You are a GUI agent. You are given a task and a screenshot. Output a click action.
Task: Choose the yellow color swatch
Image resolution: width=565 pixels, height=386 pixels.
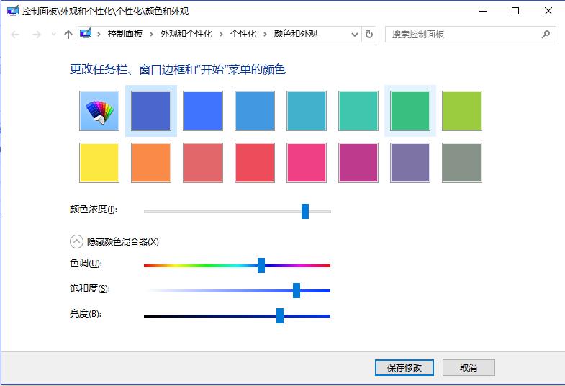(99, 163)
